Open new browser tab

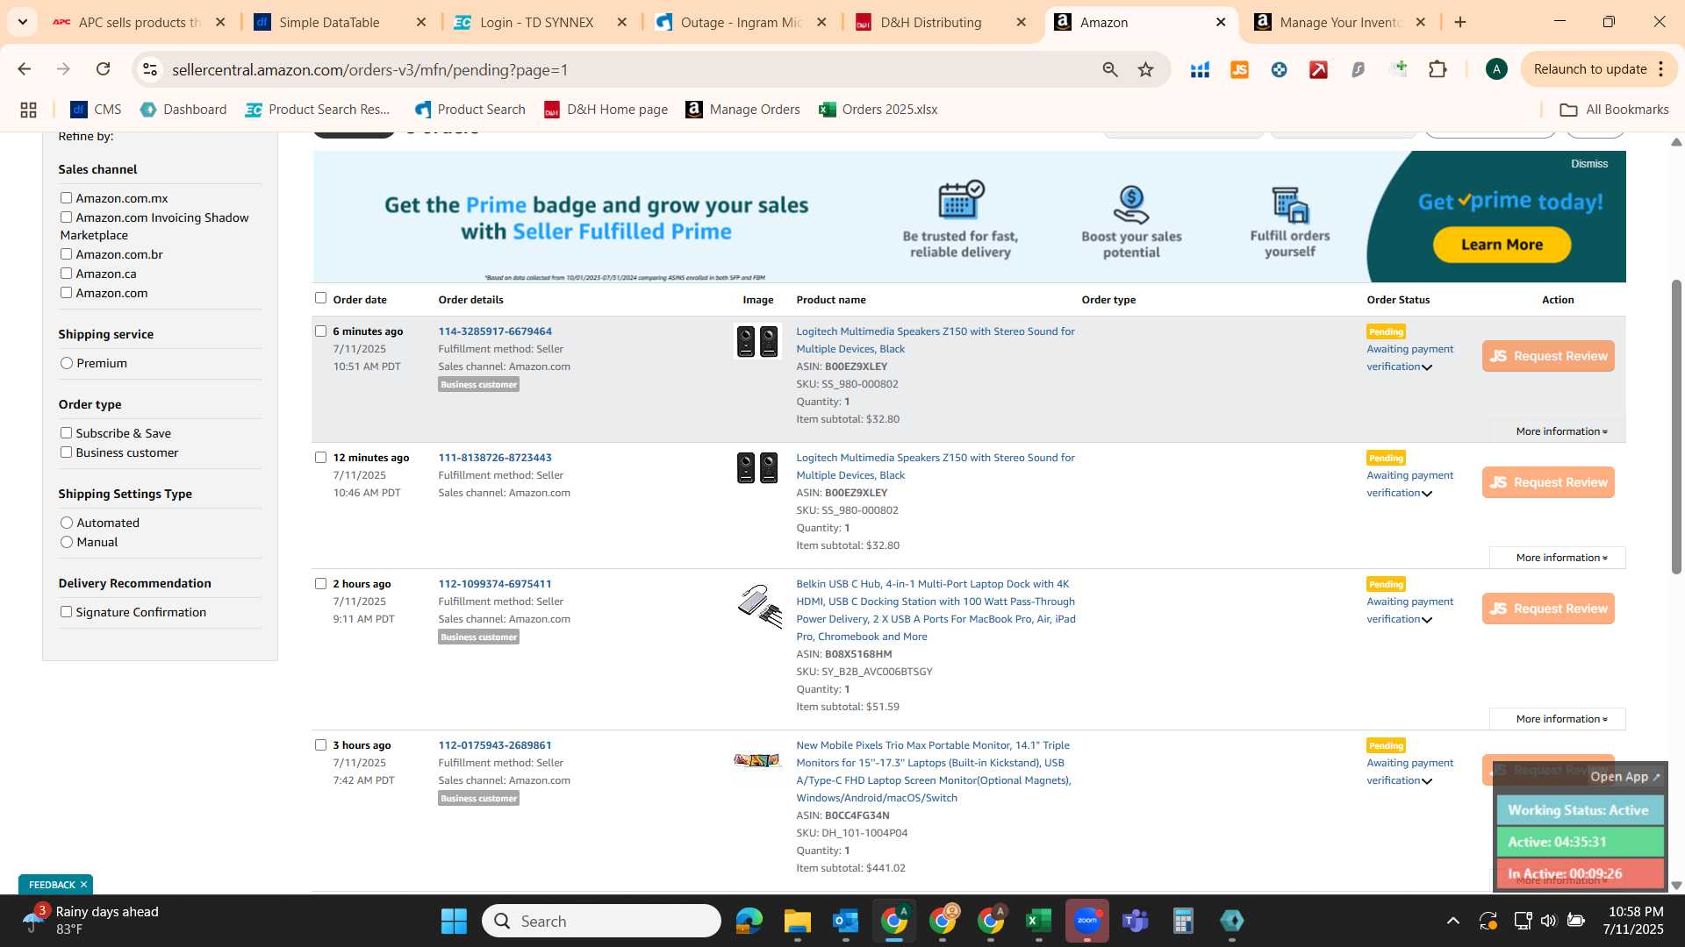(x=1460, y=22)
